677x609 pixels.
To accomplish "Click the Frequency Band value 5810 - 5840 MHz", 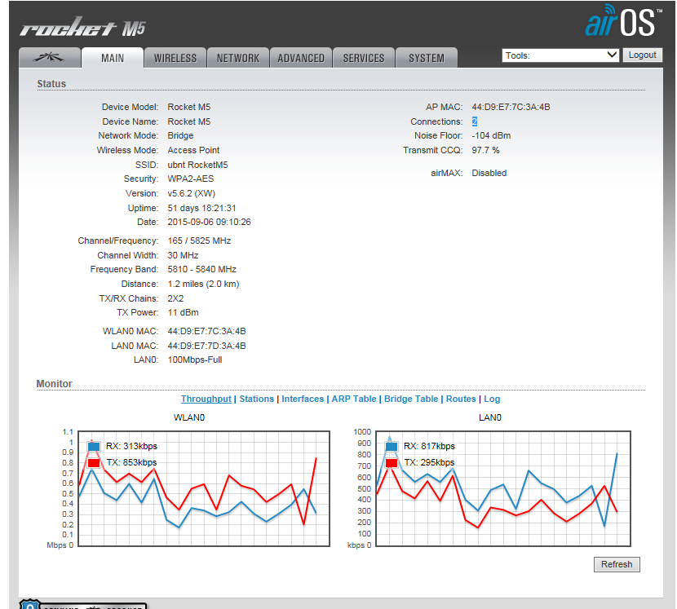I will click(201, 269).
